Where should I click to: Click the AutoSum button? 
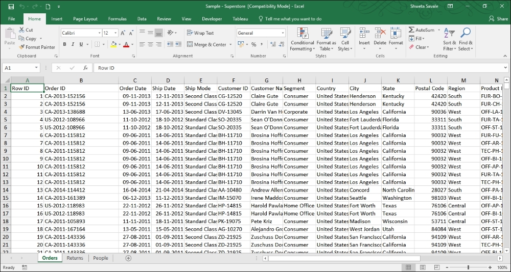click(422, 30)
